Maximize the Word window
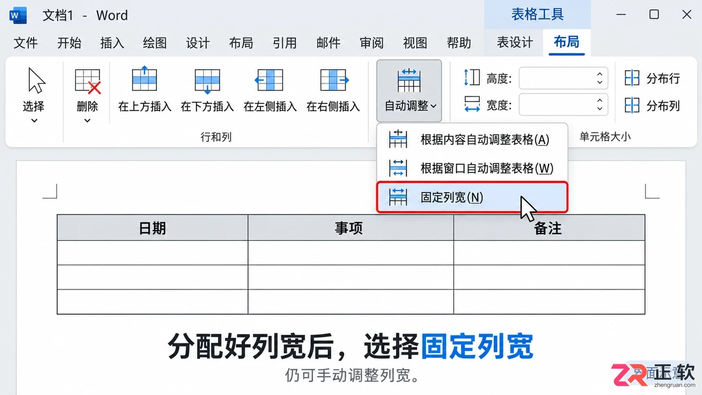 point(654,15)
